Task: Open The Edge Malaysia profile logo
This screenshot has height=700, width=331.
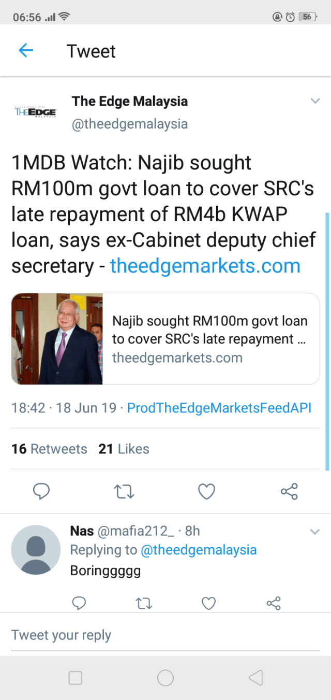Action: click(36, 111)
